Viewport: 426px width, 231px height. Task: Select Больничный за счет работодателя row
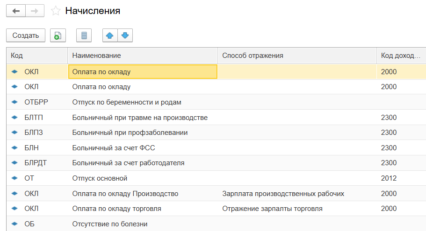tap(216, 163)
